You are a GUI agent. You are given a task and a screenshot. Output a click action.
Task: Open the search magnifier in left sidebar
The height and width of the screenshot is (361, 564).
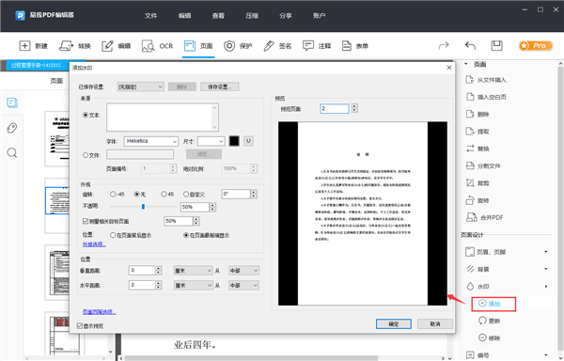pyautogui.click(x=12, y=153)
